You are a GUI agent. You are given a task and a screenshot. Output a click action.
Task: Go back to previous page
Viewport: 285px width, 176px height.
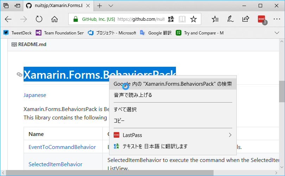tap(8, 19)
